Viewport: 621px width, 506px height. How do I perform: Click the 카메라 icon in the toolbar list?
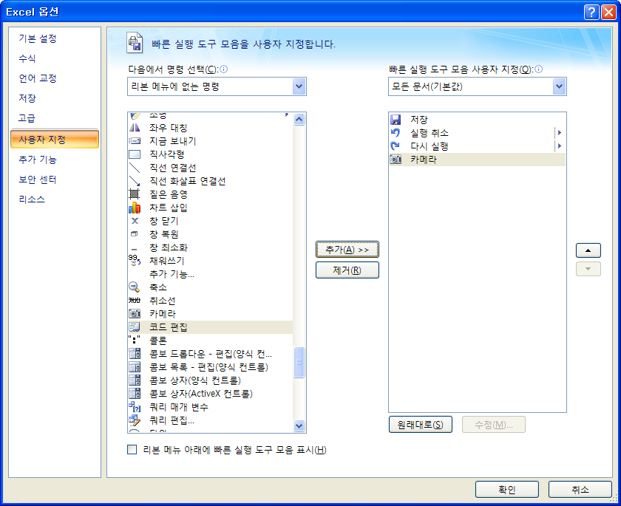396,160
